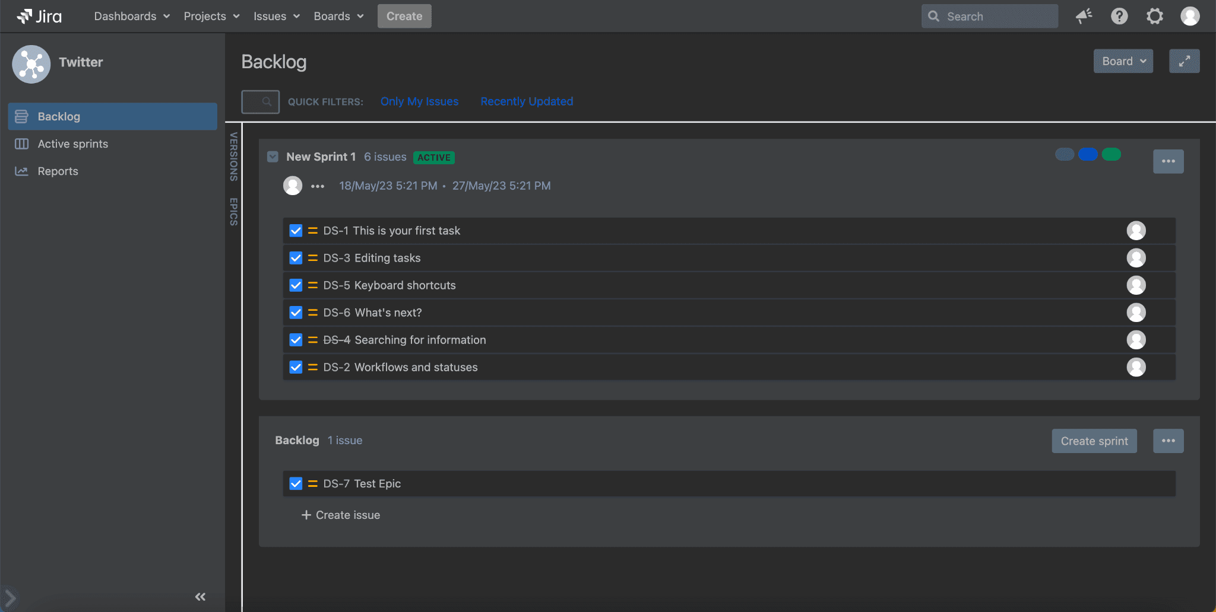Click the green sprint progress pill
Screen dimensions: 1216x612
click(1111, 155)
